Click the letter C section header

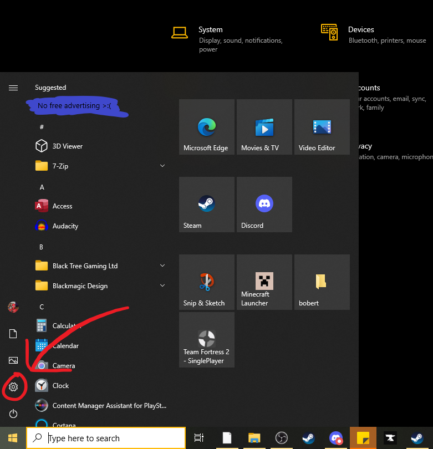coord(42,307)
